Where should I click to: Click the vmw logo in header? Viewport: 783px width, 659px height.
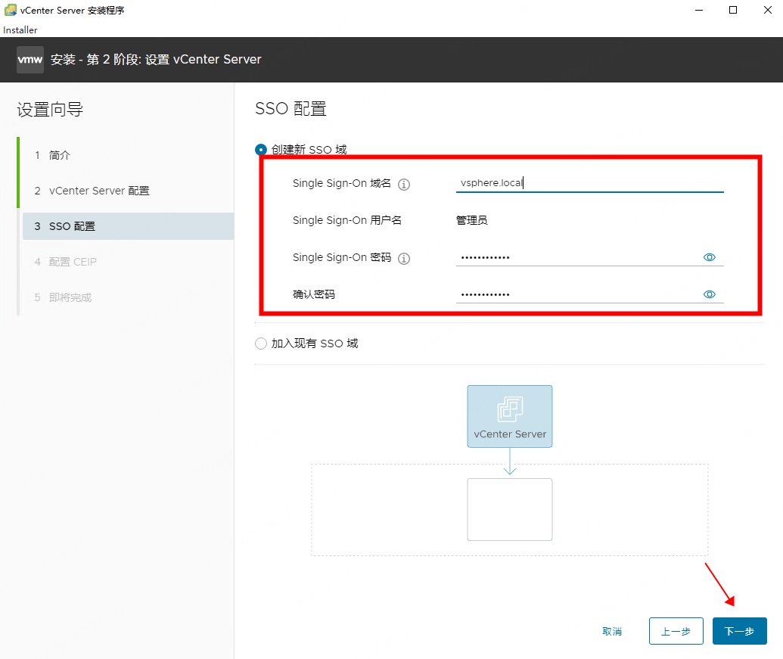click(30, 60)
